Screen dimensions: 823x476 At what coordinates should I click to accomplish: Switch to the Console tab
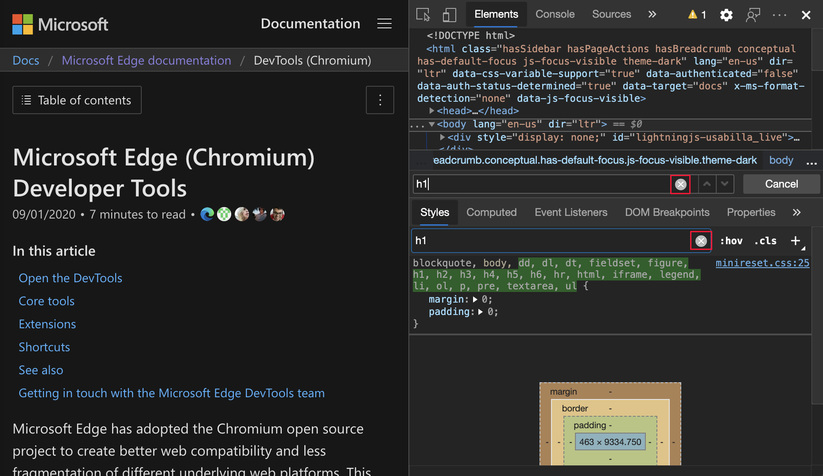coord(555,14)
